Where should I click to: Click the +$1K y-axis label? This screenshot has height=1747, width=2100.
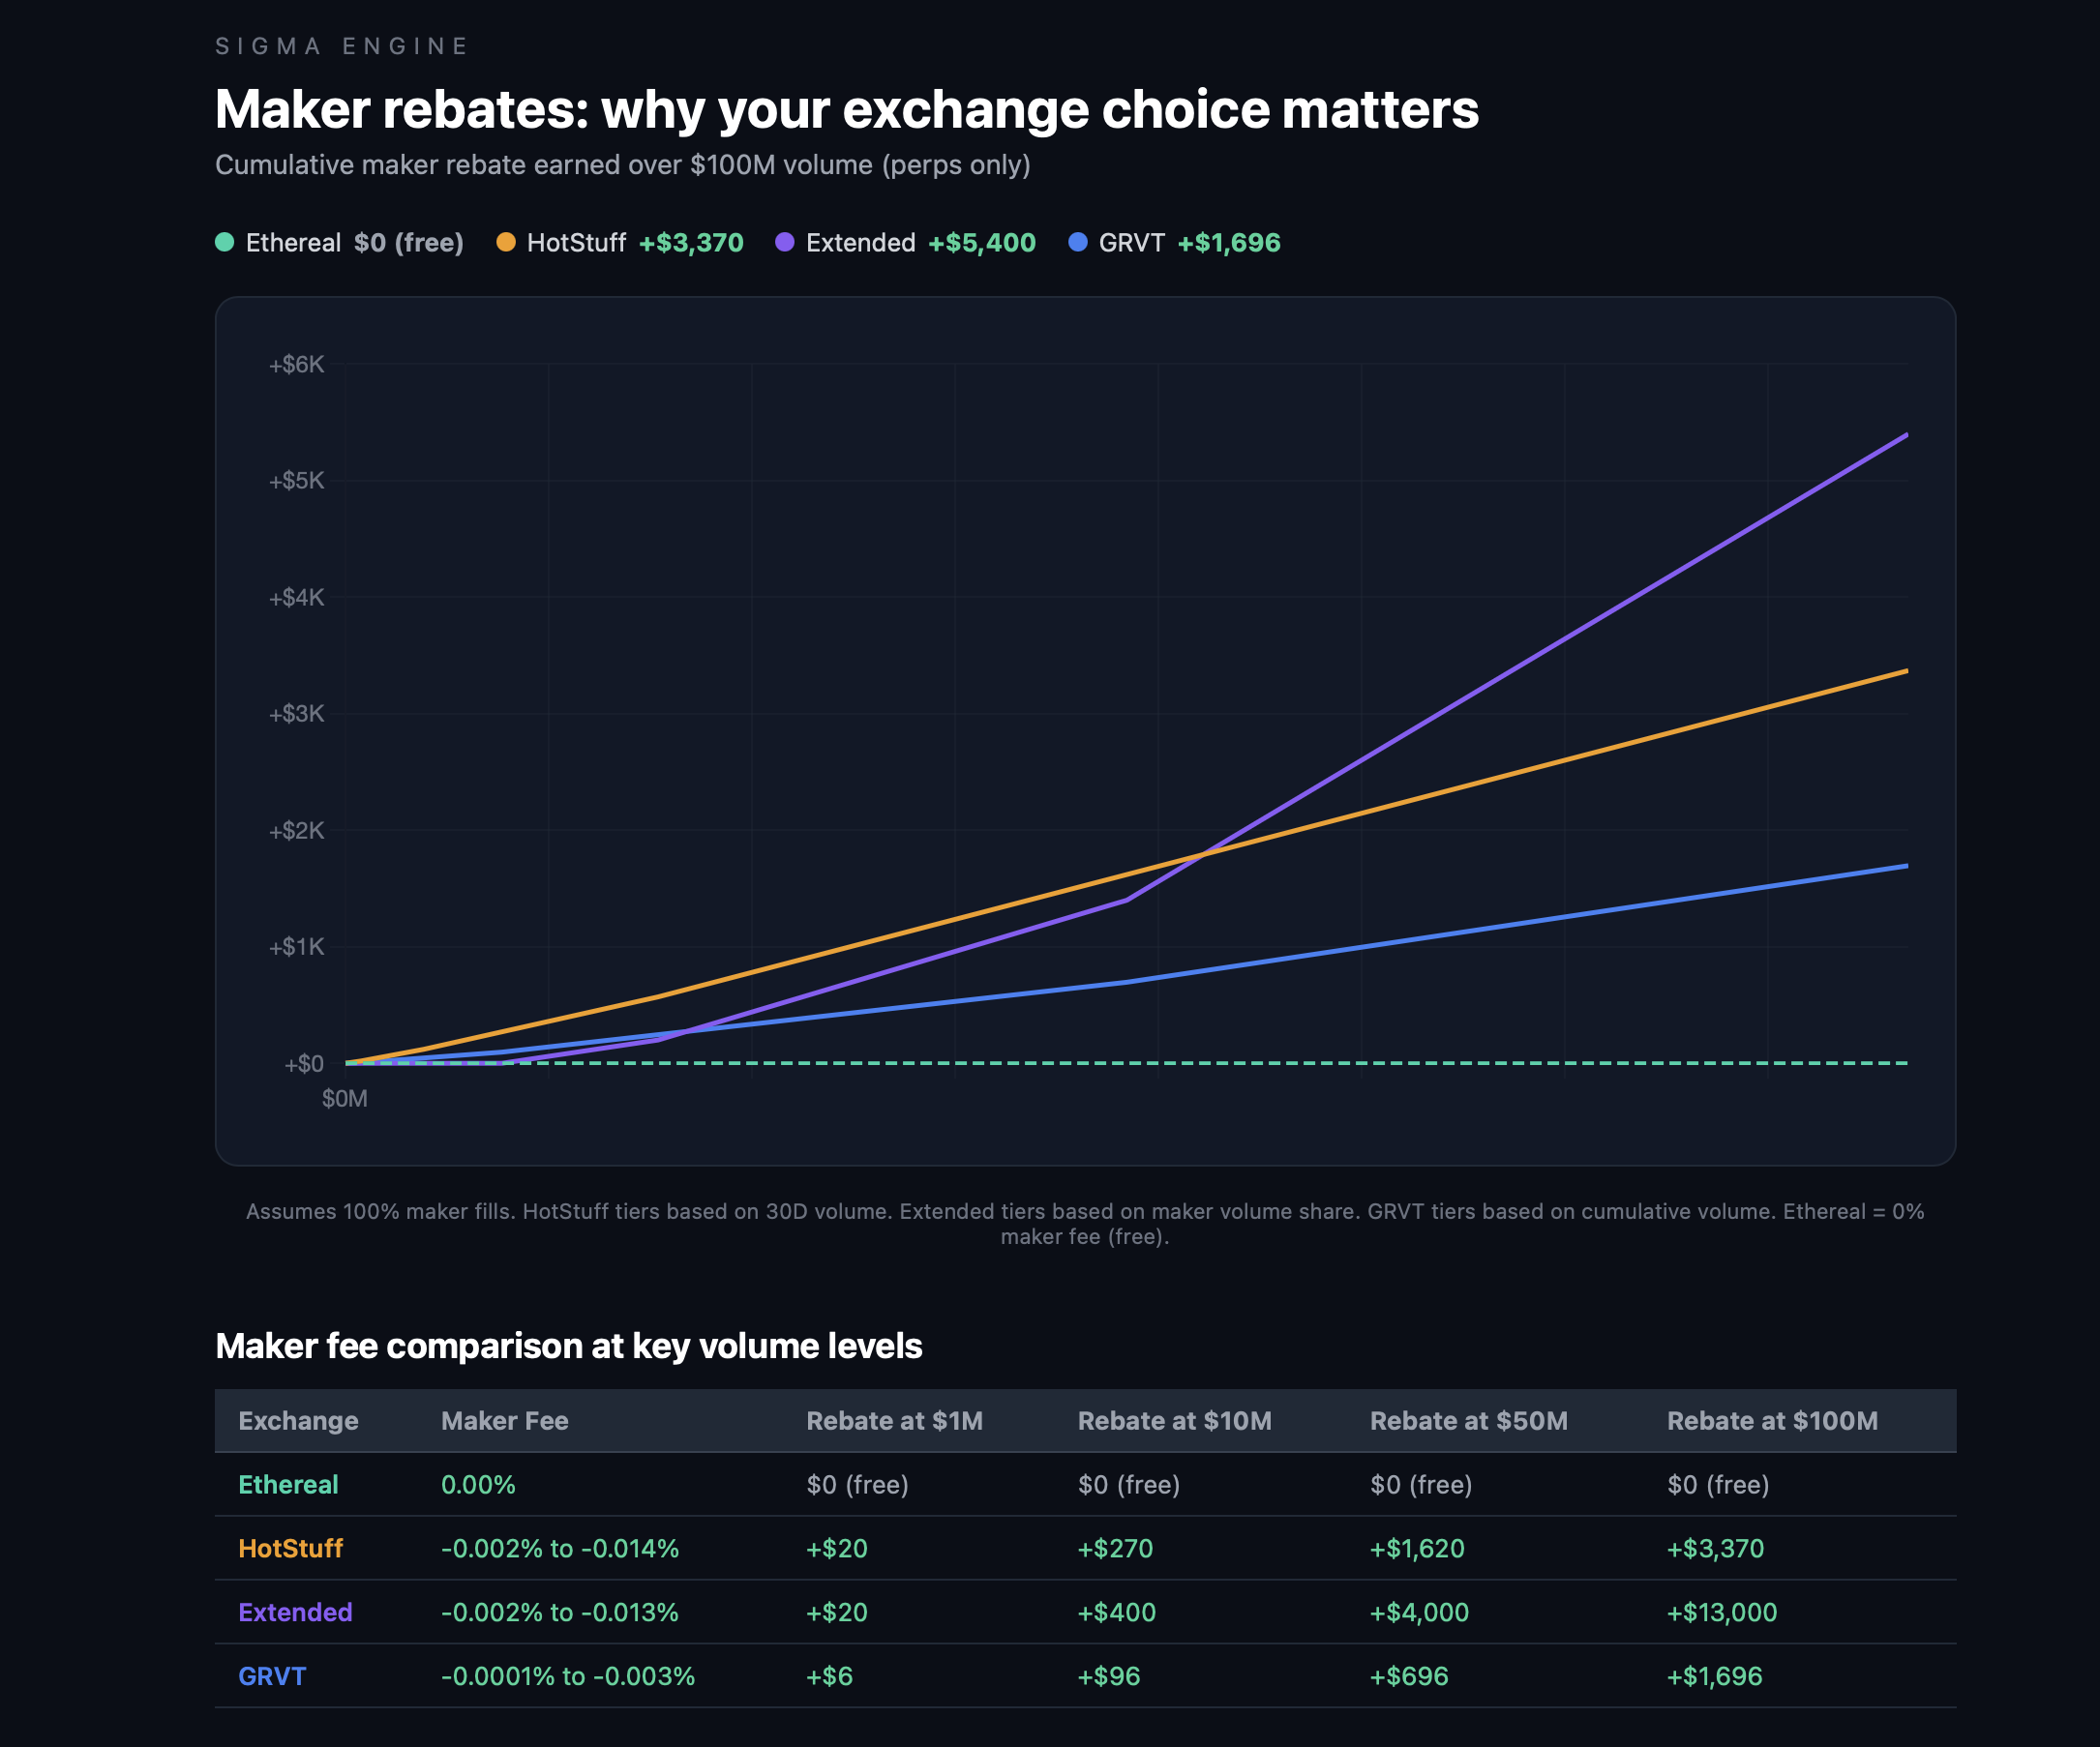(x=296, y=946)
